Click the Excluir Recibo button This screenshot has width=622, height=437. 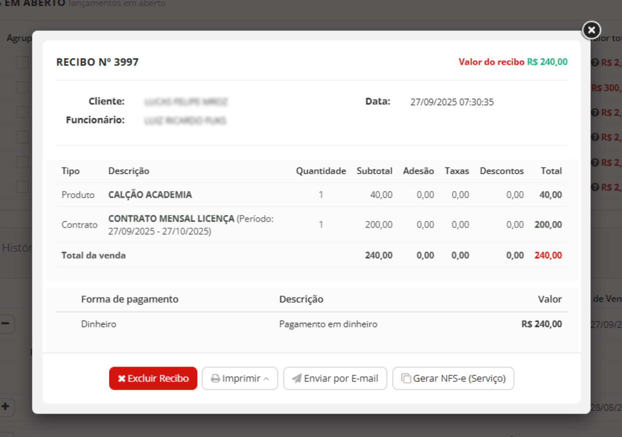[153, 378]
